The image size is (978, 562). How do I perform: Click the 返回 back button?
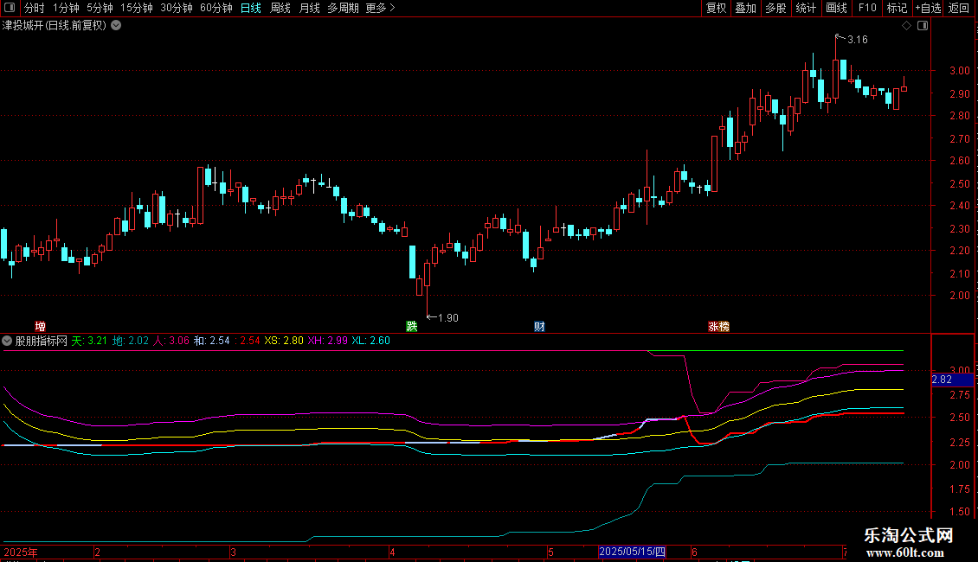(x=959, y=8)
